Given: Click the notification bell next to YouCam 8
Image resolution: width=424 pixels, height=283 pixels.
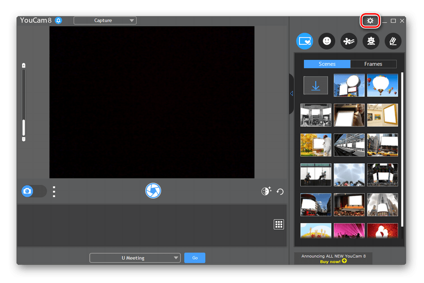Looking at the screenshot, I should [x=58, y=21].
